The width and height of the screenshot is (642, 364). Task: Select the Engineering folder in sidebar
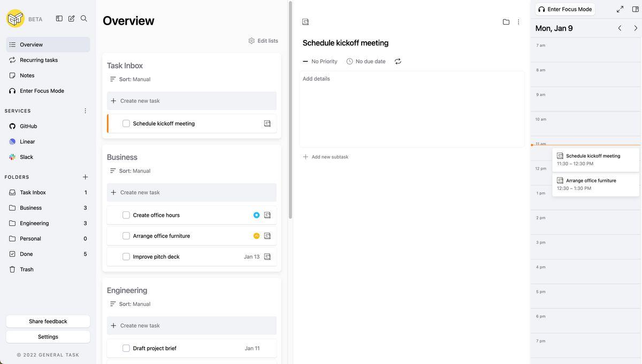coord(34,223)
